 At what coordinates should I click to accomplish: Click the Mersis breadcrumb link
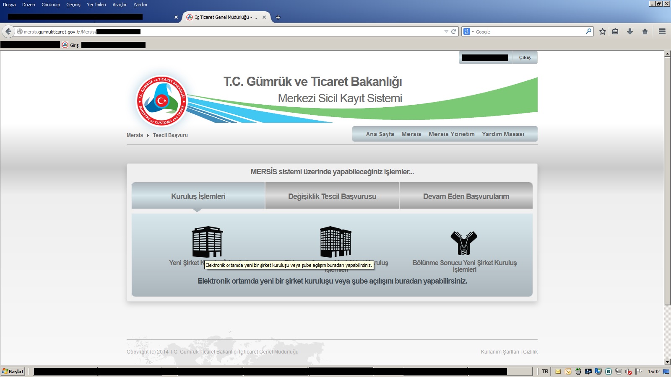135,135
